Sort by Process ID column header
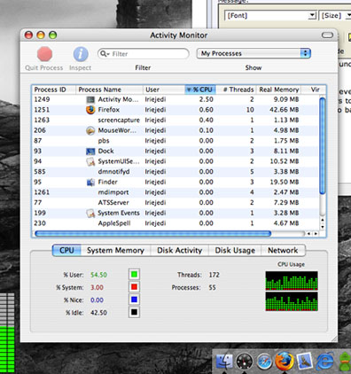Viewport: 351px width, 374px height. point(53,90)
